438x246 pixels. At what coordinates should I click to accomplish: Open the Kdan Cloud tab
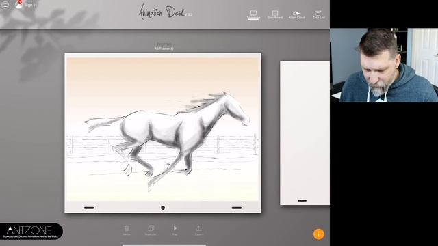click(x=296, y=15)
